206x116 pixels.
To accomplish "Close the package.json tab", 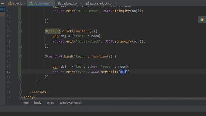I will tap(81, 4).
